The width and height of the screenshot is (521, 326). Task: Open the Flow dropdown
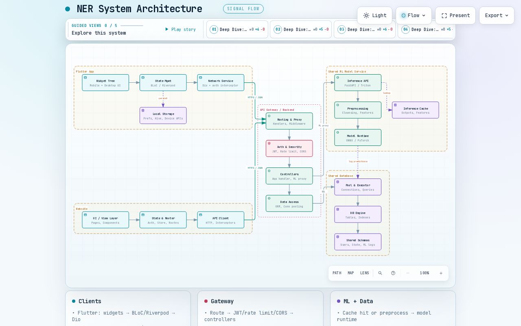[414, 15]
